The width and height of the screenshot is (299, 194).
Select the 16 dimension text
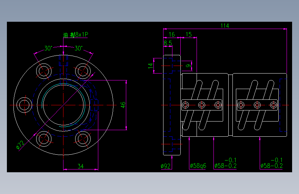point(172,35)
